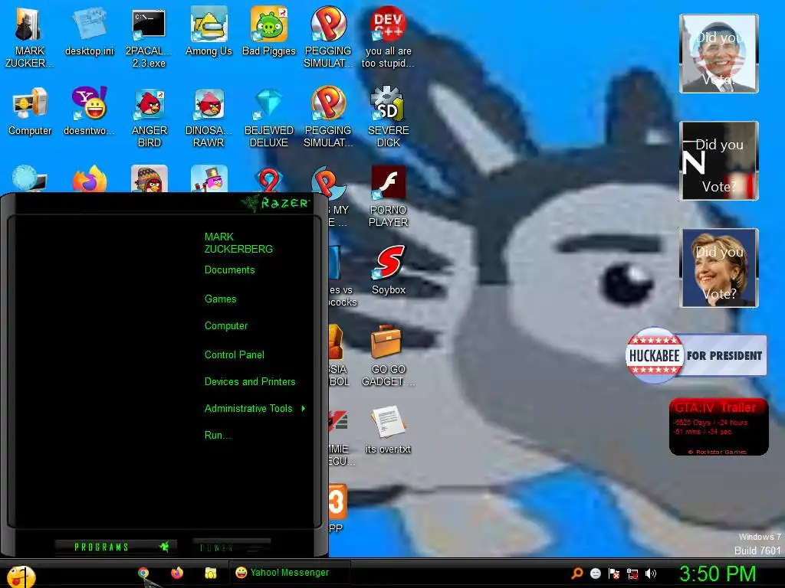Open Computer from the Start menu
This screenshot has width=785, height=588.
click(226, 326)
